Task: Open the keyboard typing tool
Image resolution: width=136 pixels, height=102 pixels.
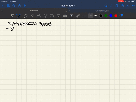Action: [x=65, y=16]
